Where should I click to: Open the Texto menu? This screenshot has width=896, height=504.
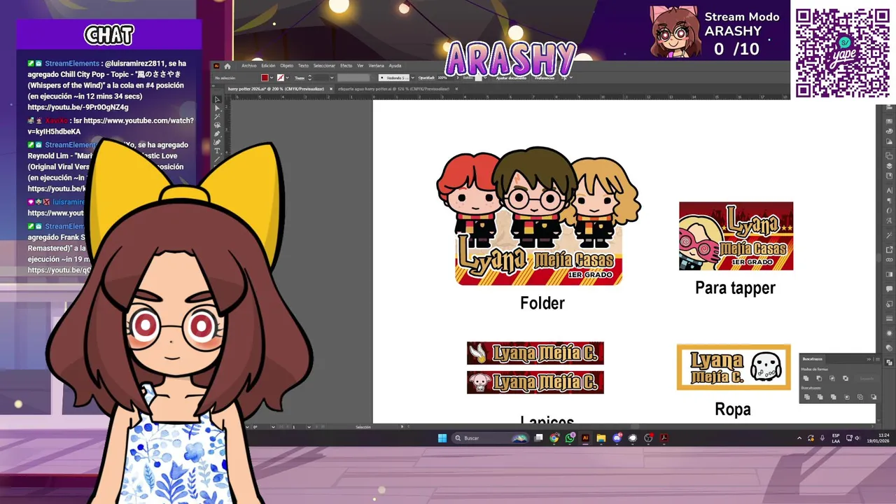click(x=303, y=66)
